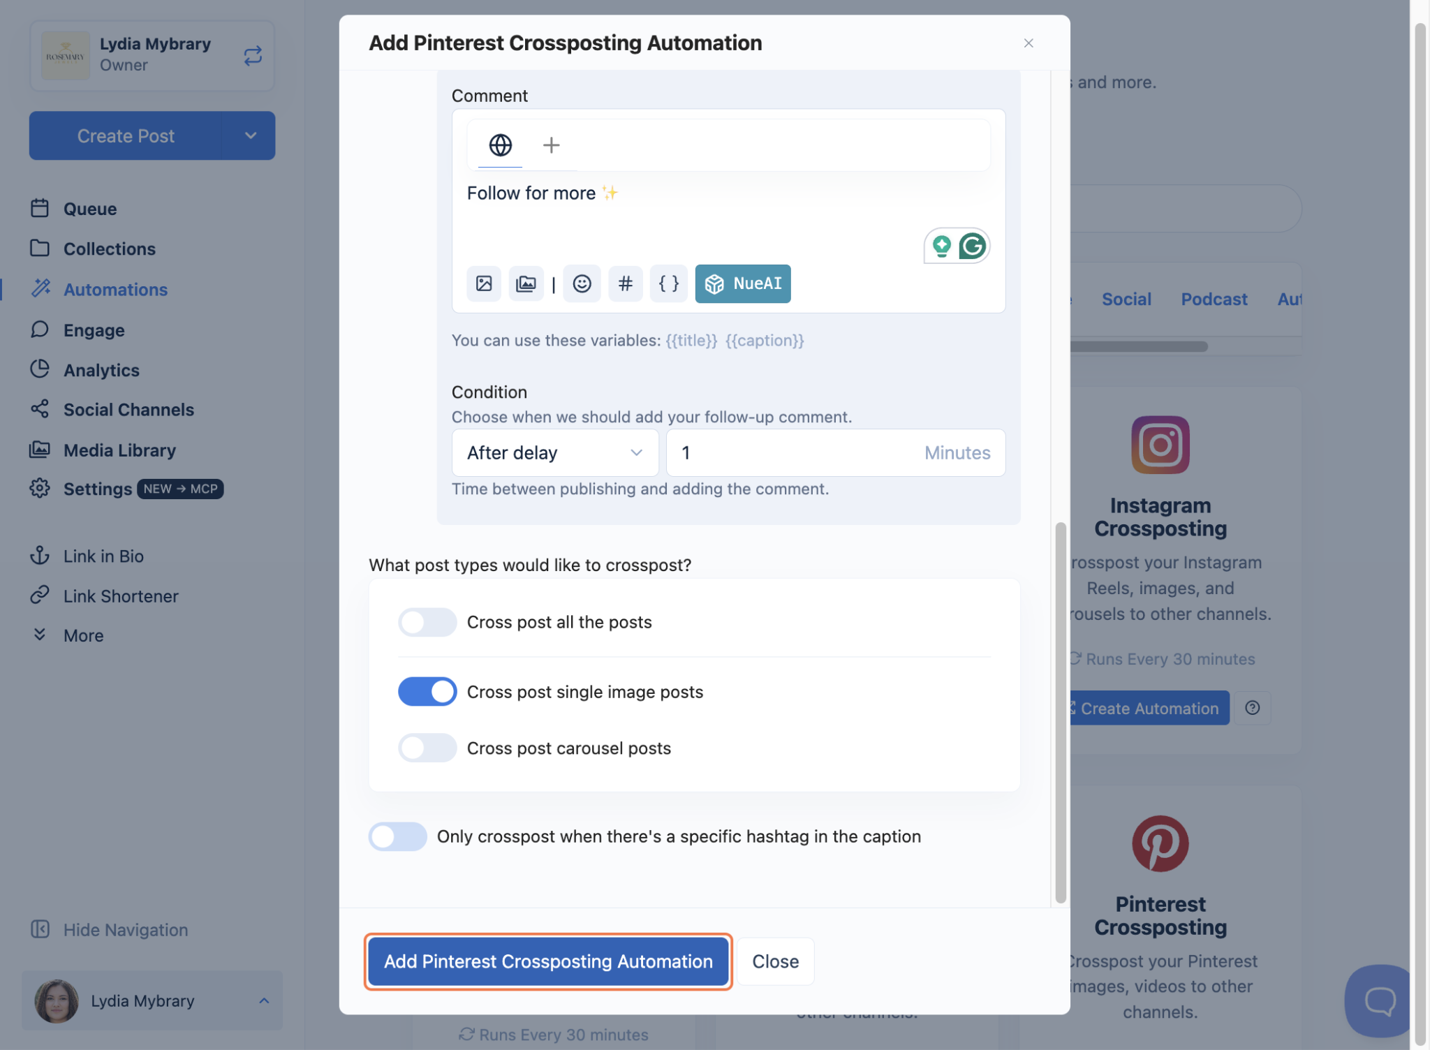The height and width of the screenshot is (1050, 1430).
Task: Click the Collections folder icon
Action: (40, 249)
